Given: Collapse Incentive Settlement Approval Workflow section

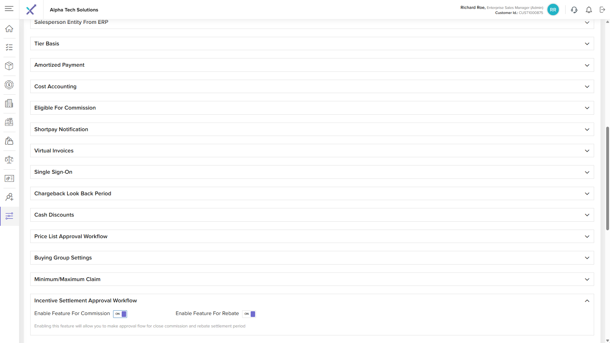Looking at the screenshot, I should click(587, 301).
